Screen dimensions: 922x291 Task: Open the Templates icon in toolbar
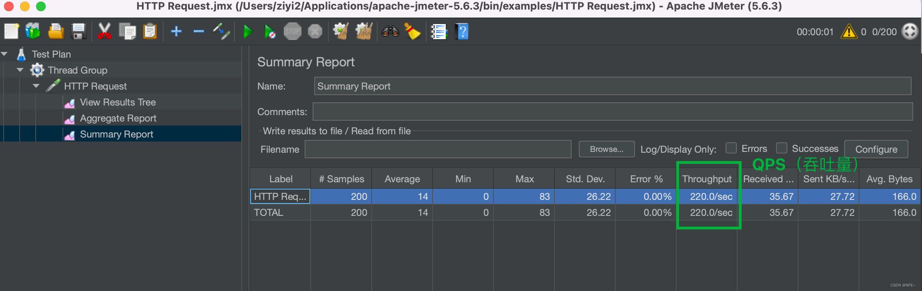point(33,31)
